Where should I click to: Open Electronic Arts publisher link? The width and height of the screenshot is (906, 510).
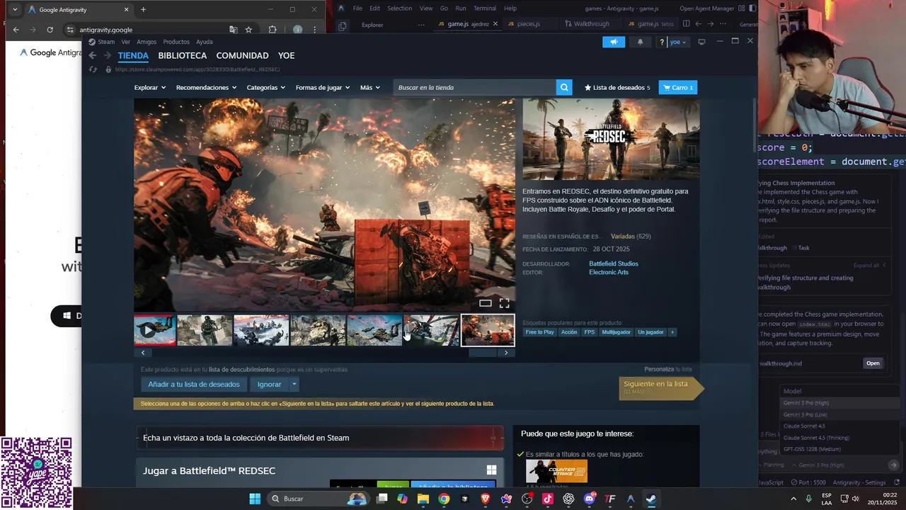[x=609, y=272]
